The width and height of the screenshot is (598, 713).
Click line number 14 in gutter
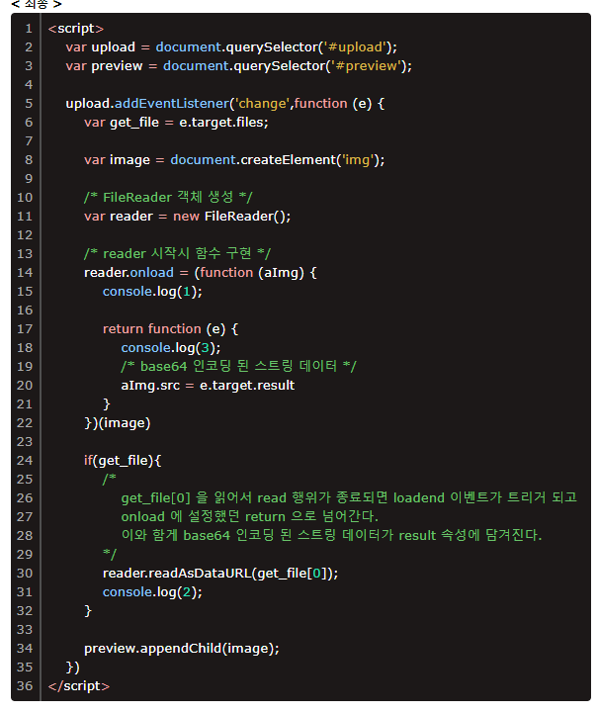(25, 273)
